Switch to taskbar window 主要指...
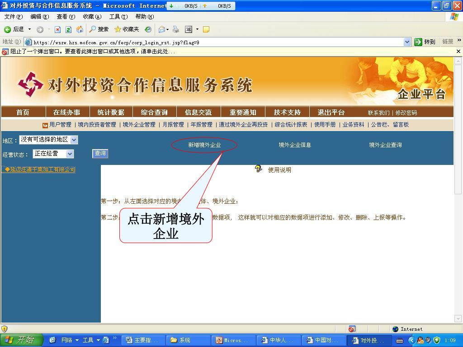463x347 pixels. 143,340
